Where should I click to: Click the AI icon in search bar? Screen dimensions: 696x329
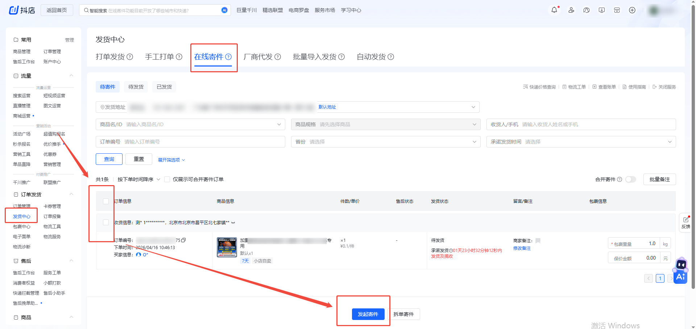pos(224,10)
